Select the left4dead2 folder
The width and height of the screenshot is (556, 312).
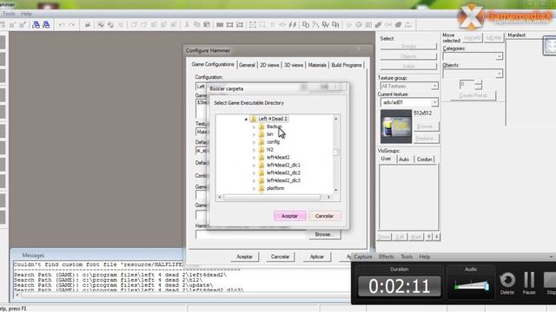(x=278, y=158)
